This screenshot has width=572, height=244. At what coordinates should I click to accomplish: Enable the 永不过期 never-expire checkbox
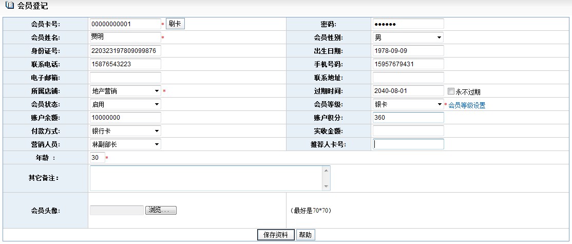451,91
